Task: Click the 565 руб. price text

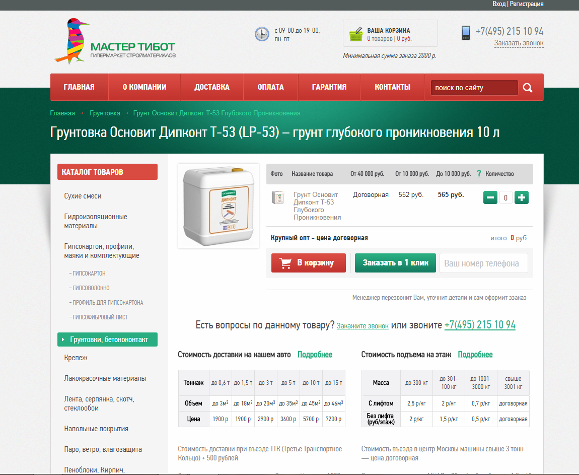Action: pyautogui.click(x=451, y=194)
